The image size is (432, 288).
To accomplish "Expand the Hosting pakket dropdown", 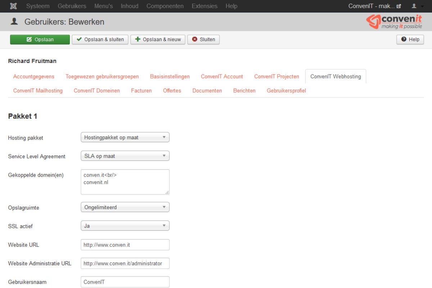I will pos(125,137).
